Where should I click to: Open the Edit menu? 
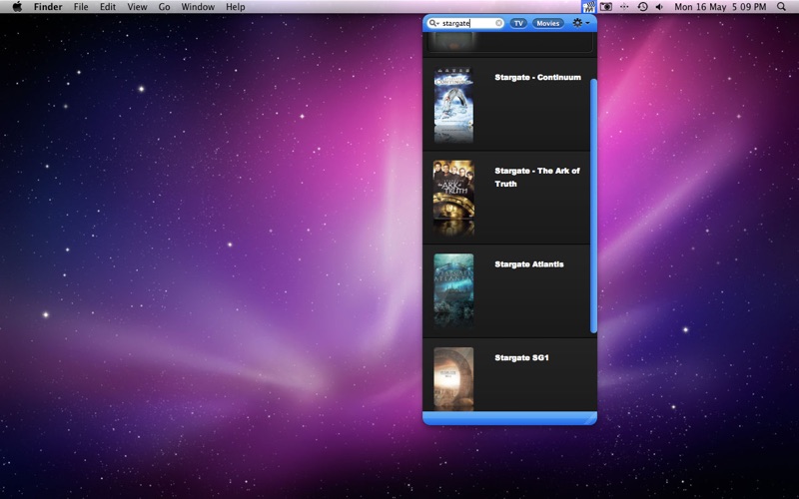tap(108, 7)
